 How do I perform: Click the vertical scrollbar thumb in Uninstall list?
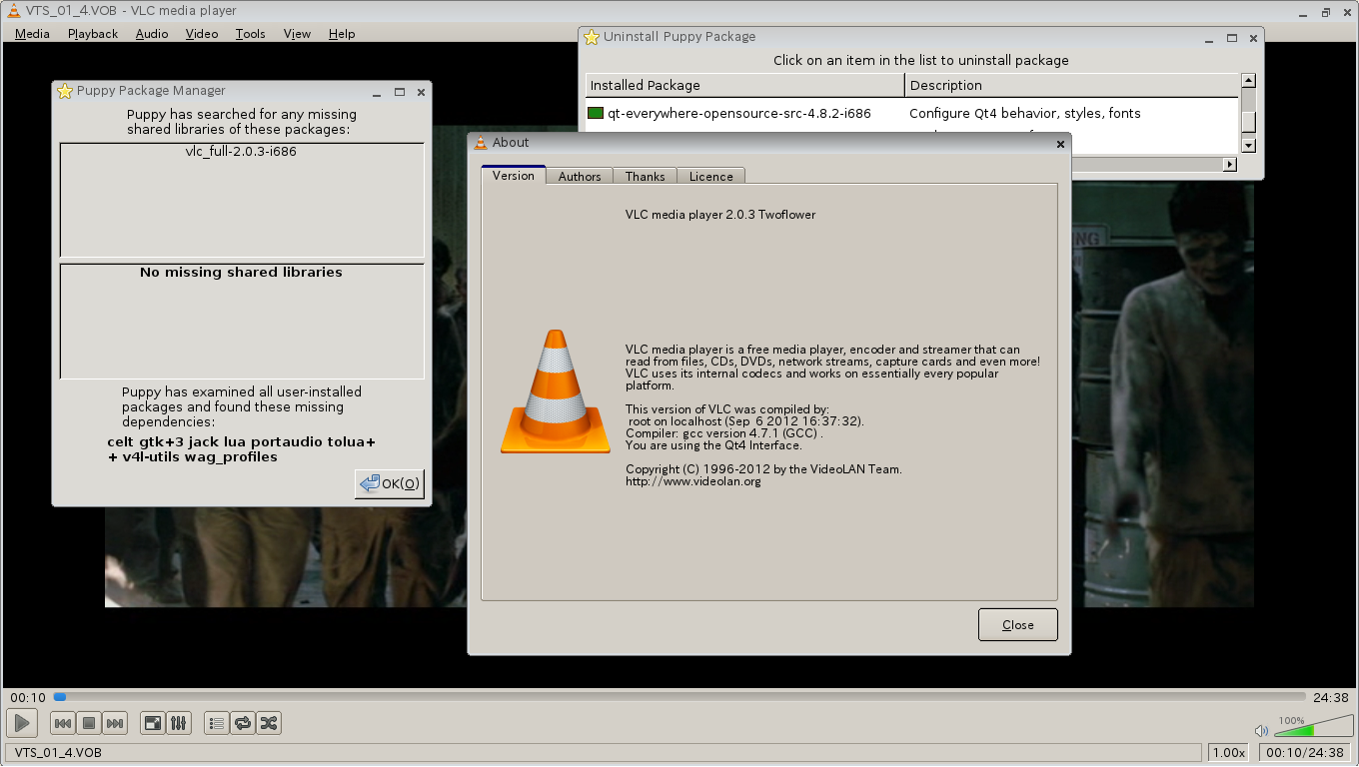[x=1248, y=121]
